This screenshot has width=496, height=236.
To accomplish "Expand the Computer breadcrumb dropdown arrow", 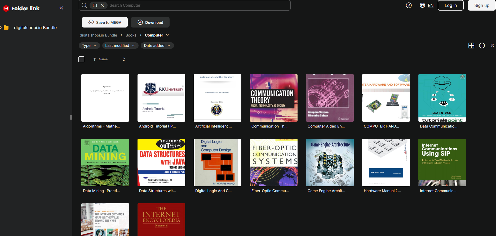I will 167,35.
